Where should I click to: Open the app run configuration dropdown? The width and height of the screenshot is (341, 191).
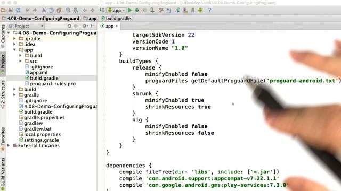116,10
